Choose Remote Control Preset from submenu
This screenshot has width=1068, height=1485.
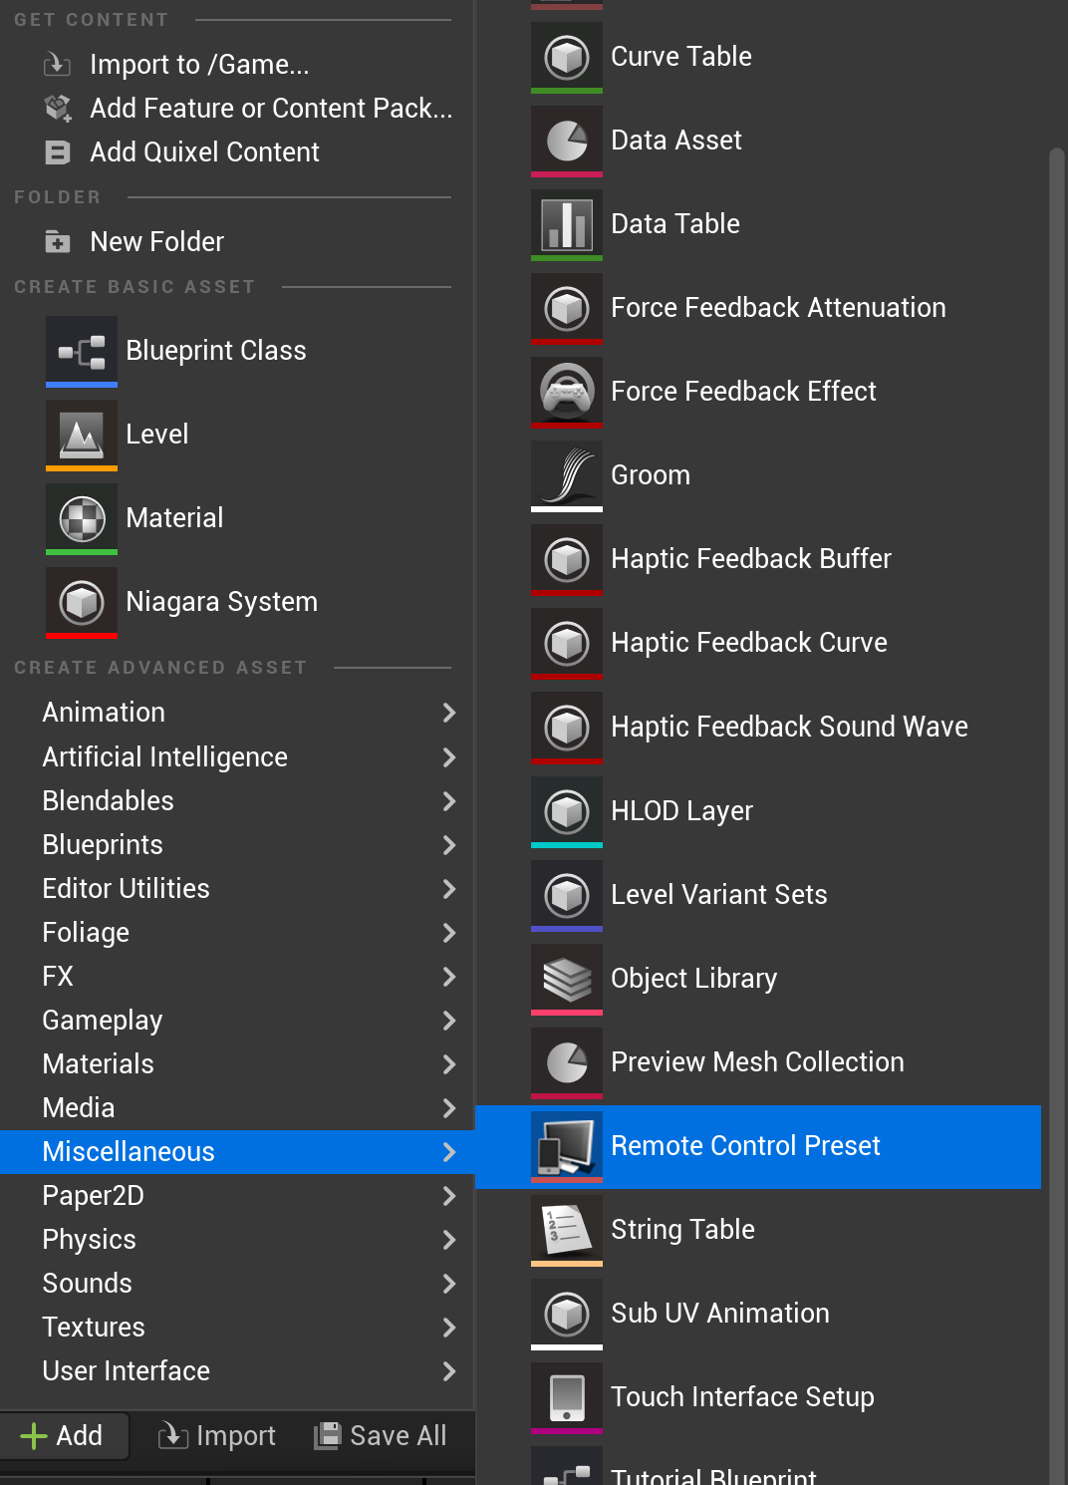coord(745,1146)
